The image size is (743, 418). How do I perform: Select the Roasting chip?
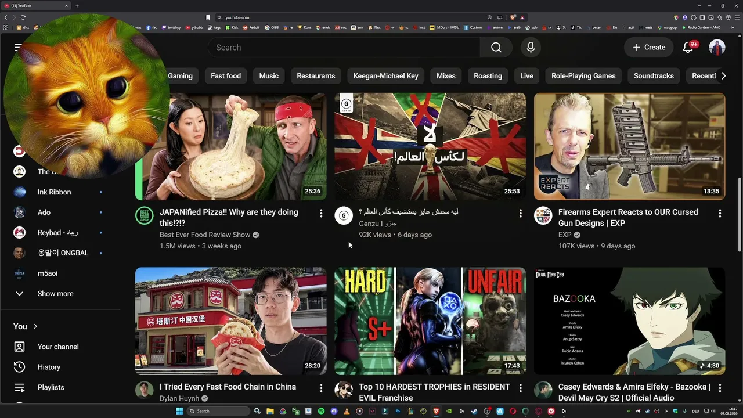coord(488,76)
